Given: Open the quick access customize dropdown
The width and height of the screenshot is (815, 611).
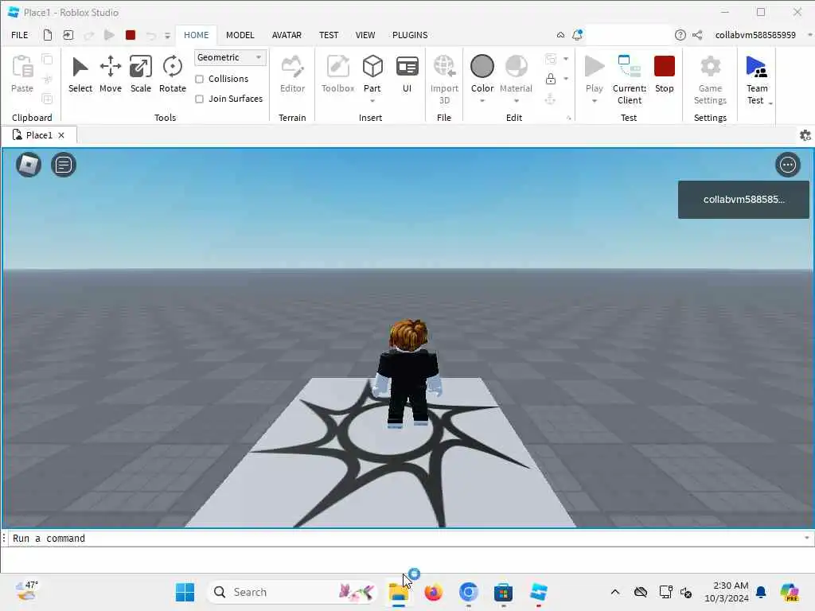Looking at the screenshot, I should (x=167, y=35).
